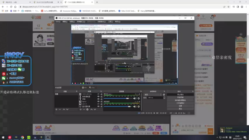Open Chrome new tab plus button
The height and width of the screenshot is (140, 249).
(x=97, y=2)
